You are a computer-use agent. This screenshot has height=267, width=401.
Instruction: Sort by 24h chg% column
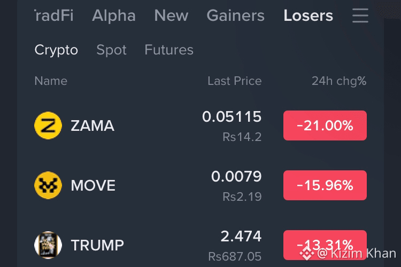(x=339, y=81)
